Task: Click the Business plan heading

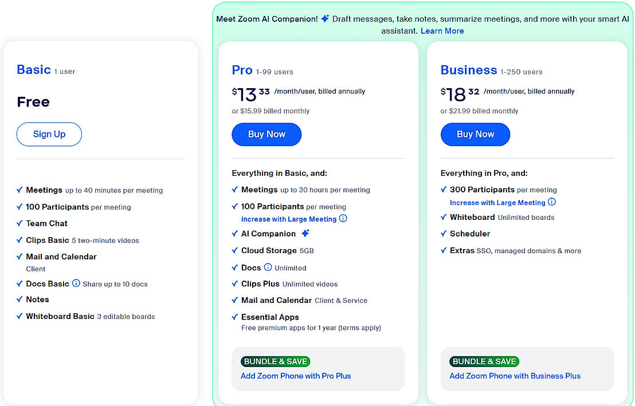Action: pos(469,70)
